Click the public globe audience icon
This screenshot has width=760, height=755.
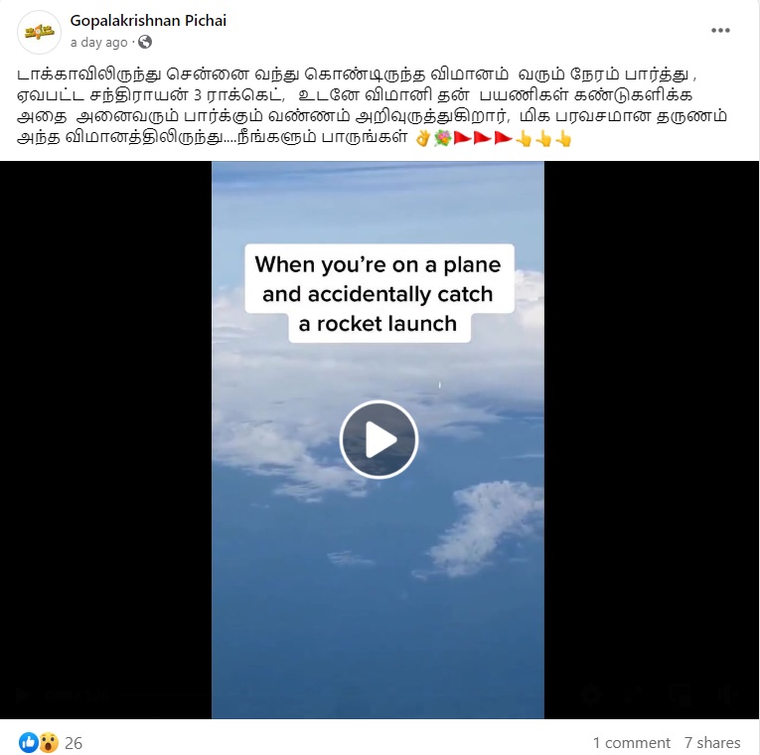(x=145, y=42)
